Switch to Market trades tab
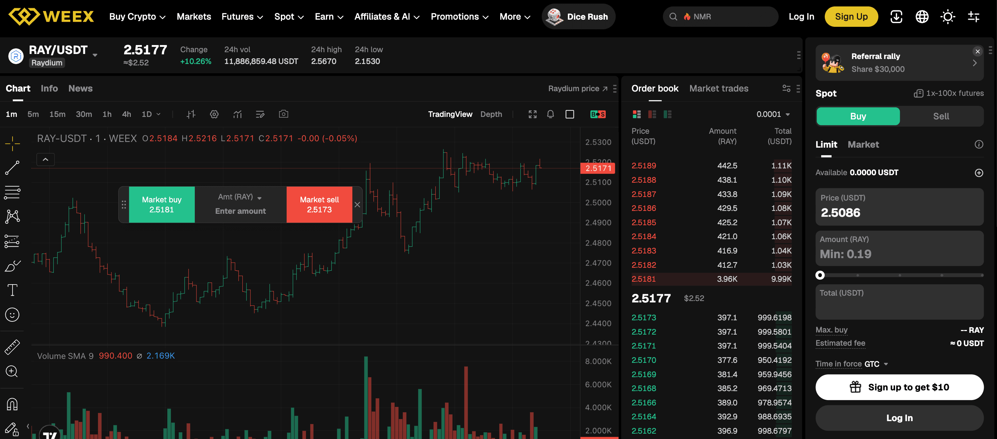This screenshot has width=997, height=439. click(718, 88)
